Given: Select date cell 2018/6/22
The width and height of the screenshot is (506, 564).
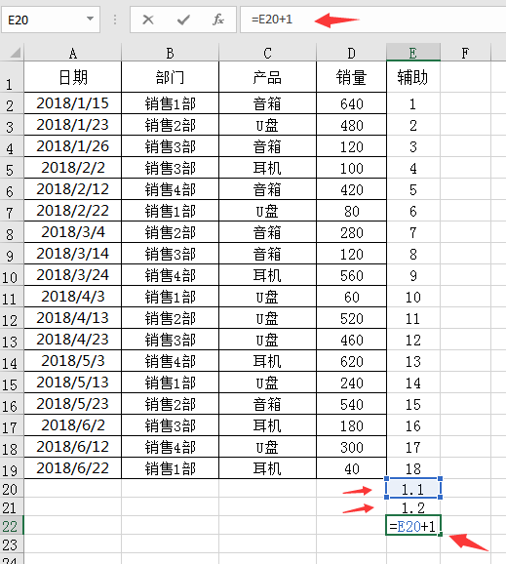Looking at the screenshot, I should [72, 468].
